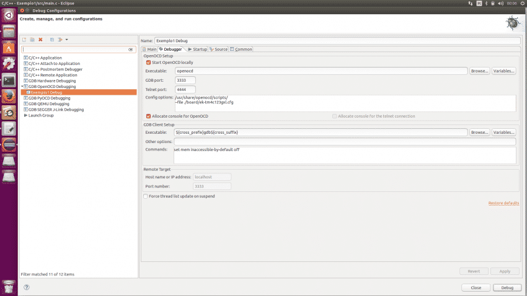Browse for the GDB client executable
527x296 pixels.
pos(479,133)
